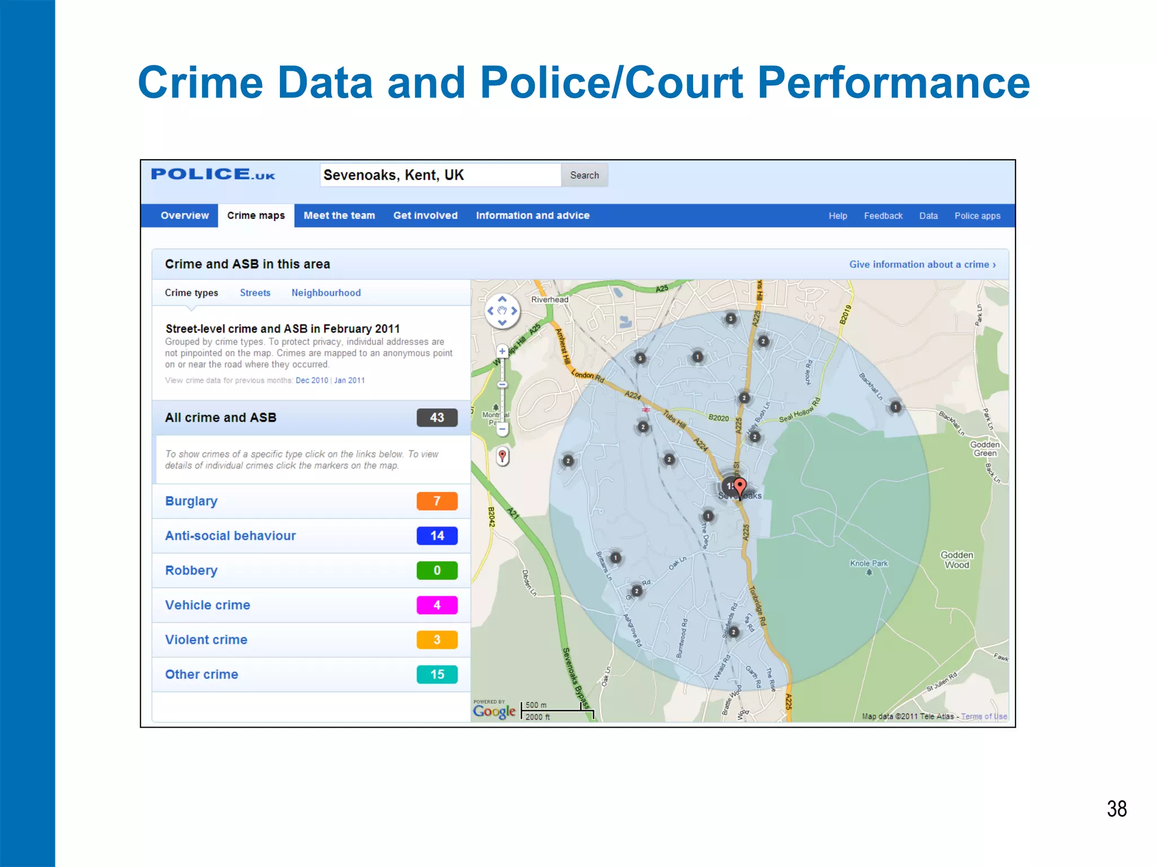This screenshot has height=867, width=1156.
Task: Click the POLICE.uk logo
Action: [x=213, y=174]
